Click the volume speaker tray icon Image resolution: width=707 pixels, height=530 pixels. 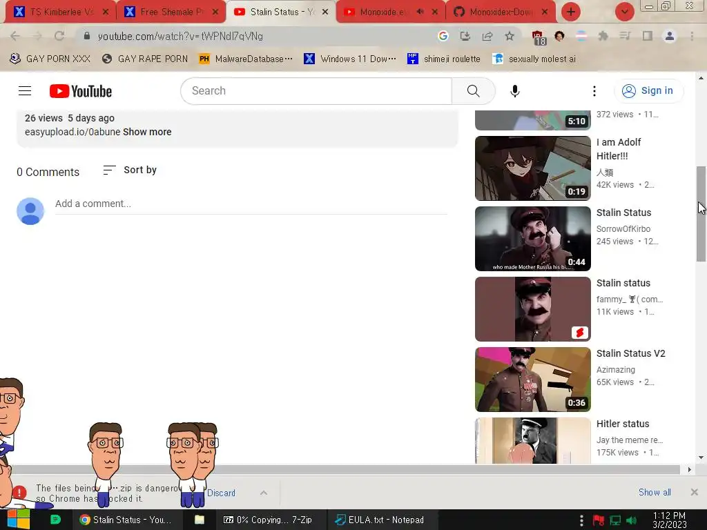[x=632, y=520]
